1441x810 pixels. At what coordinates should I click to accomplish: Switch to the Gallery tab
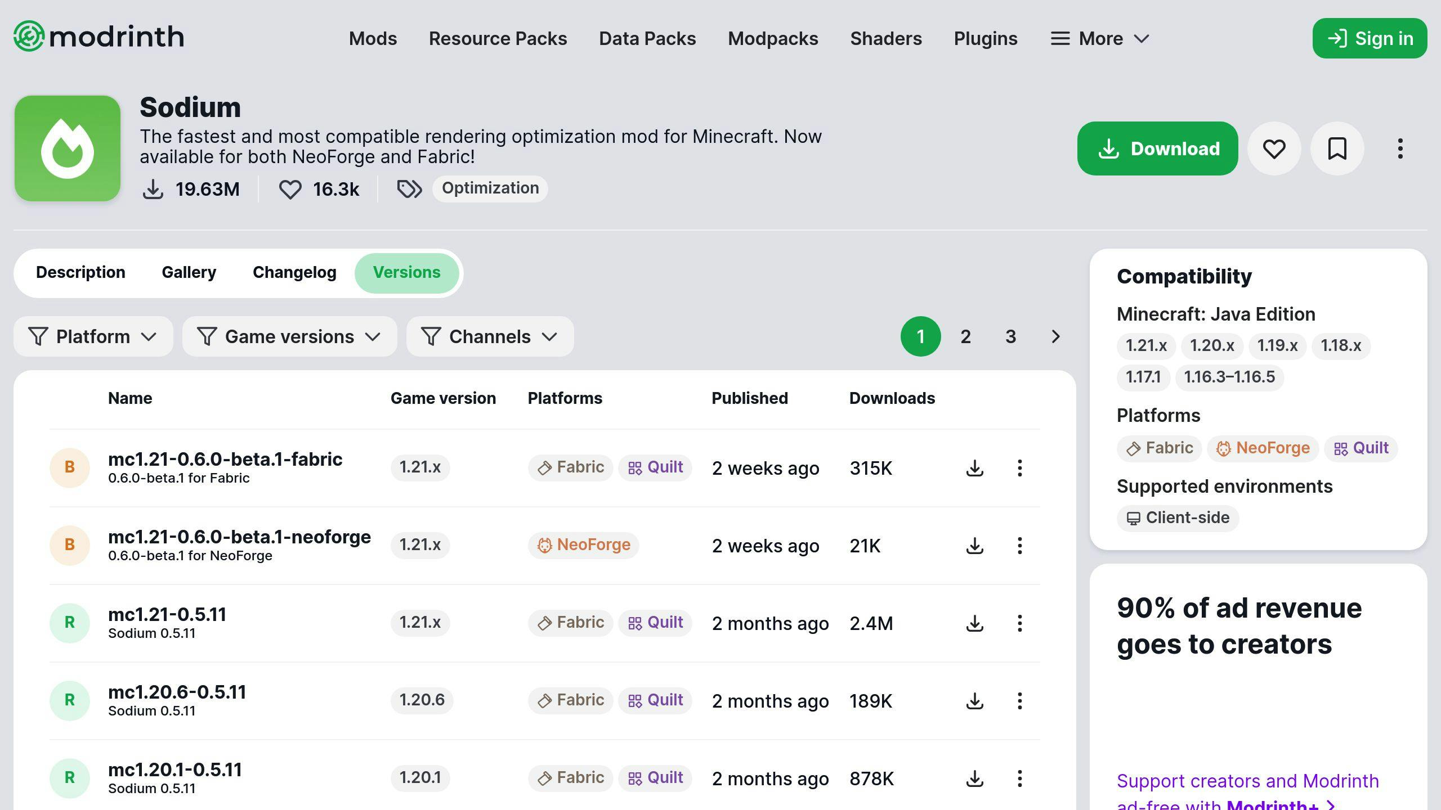tap(189, 273)
